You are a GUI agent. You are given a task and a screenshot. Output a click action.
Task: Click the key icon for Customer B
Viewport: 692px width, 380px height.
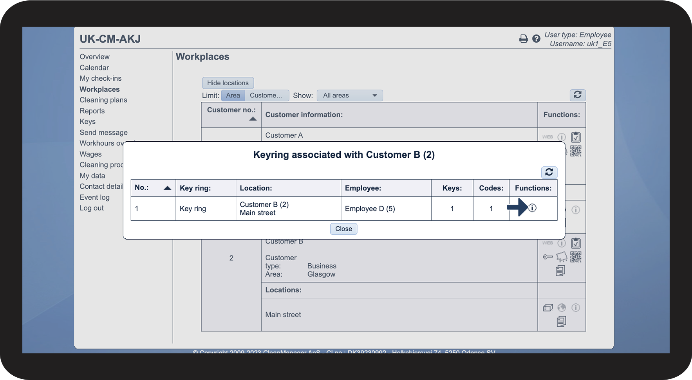tap(547, 257)
